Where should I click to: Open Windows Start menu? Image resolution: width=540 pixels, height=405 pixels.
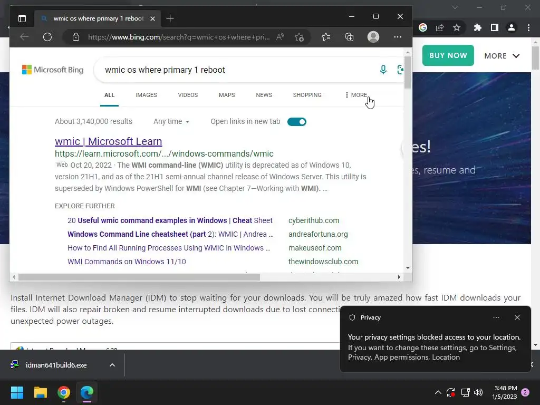point(17,392)
